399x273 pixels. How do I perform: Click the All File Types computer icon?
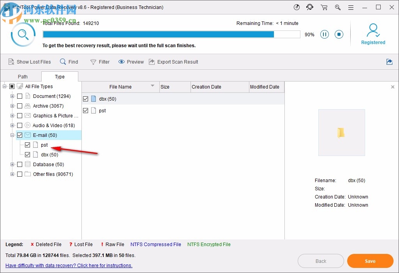pyautogui.click(x=20, y=86)
